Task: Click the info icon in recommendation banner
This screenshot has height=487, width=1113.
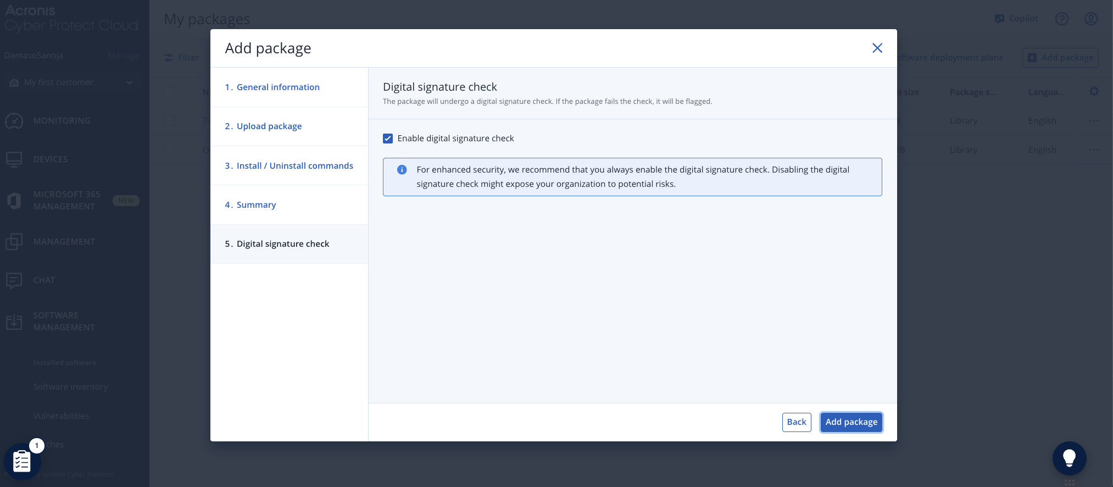Action: point(402,170)
